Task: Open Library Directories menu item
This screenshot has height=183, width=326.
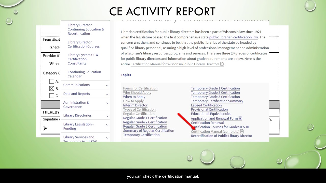Action: coord(77,115)
